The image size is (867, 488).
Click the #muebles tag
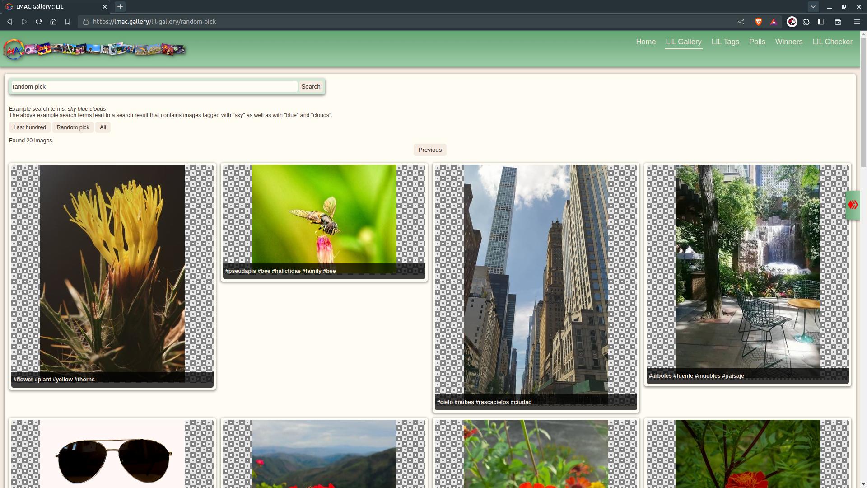point(708,376)
